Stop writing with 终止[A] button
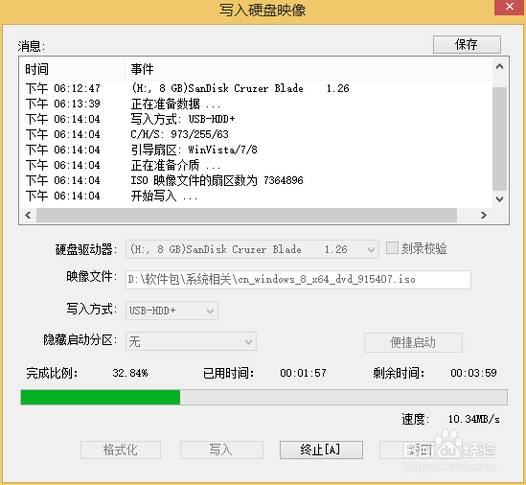This screenshot has height=485, width=526. (321, 450)
